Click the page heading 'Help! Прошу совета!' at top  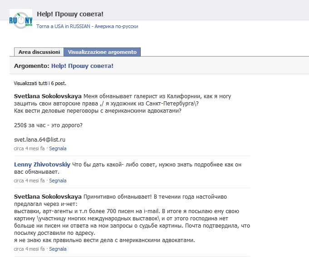pyautogui.click(x=70, y=14)
